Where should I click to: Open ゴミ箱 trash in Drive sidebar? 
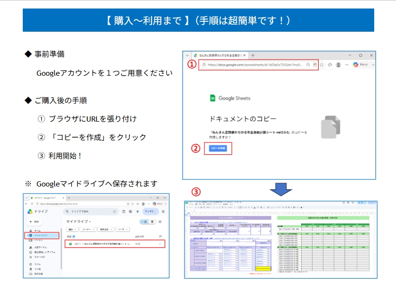(36, 269)
